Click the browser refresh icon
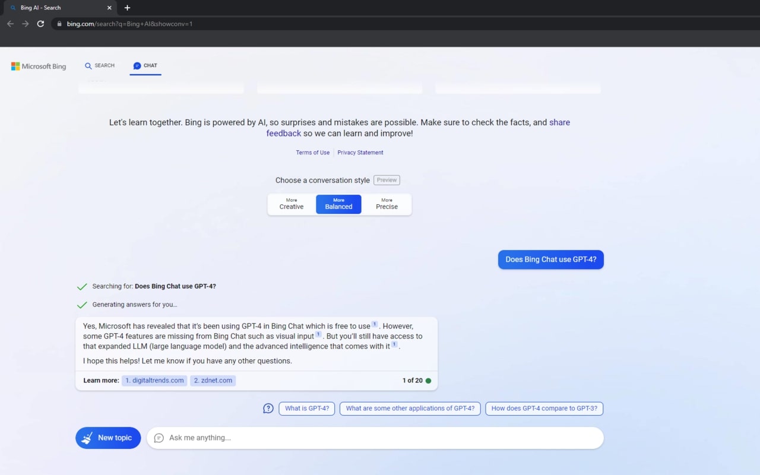 tap(40, 24)
